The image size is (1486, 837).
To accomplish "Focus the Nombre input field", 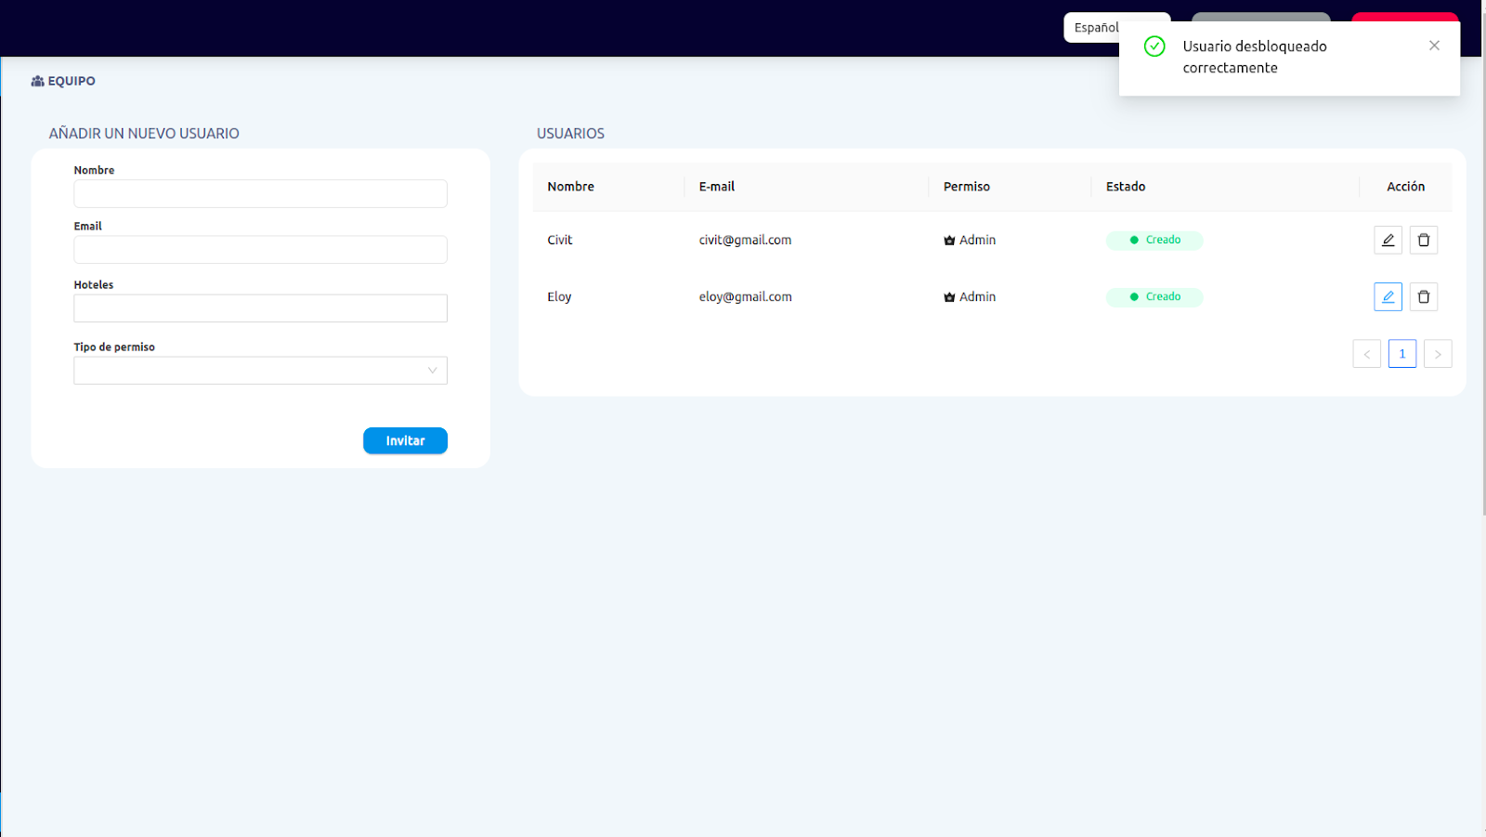I will click(x=260, y=193).
